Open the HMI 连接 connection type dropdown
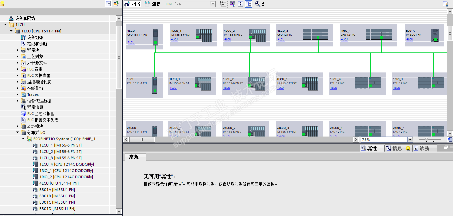This screenshot has height=216, width=453. coord(213,4)
